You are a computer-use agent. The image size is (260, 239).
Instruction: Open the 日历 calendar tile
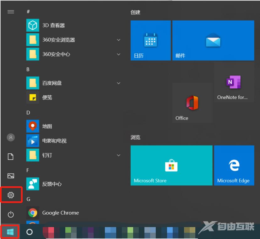point(150,40)
